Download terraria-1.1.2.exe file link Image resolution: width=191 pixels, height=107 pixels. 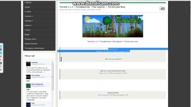[x=102, y=51]
